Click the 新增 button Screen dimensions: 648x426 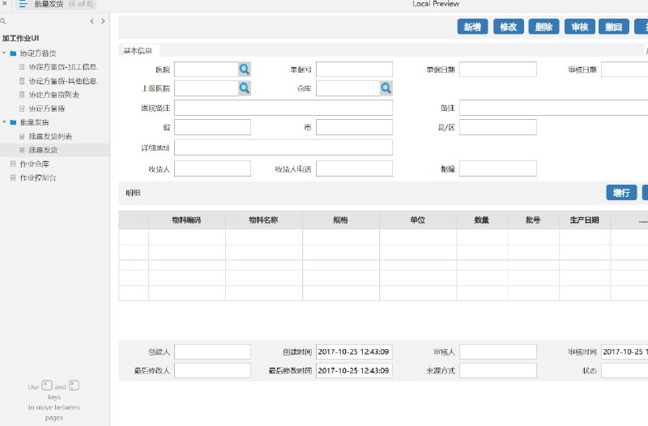click(472, 27)
